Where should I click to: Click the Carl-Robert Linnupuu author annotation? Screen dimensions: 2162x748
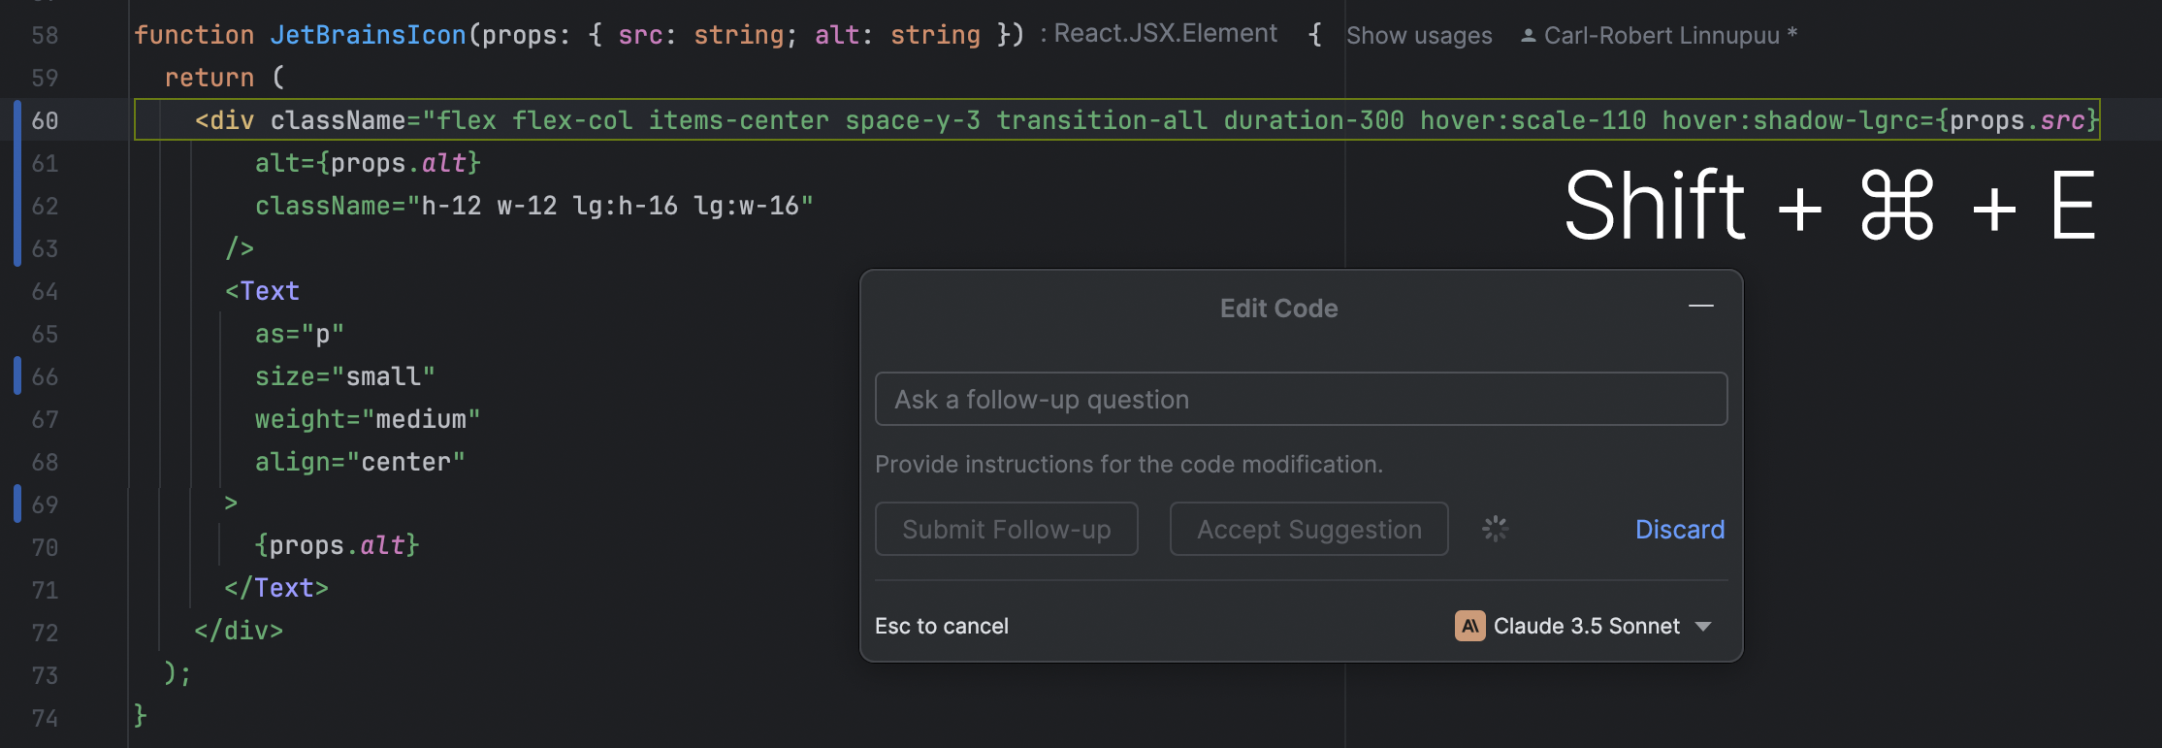click(1661, 36)
